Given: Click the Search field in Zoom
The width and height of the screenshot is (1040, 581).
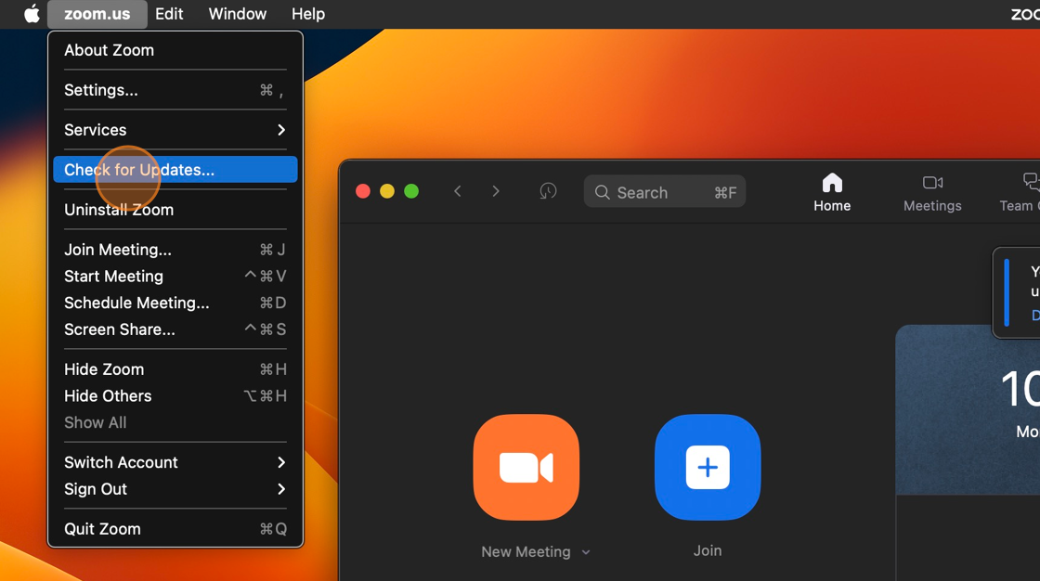Looking at the screenshot, I should [665, 192].
